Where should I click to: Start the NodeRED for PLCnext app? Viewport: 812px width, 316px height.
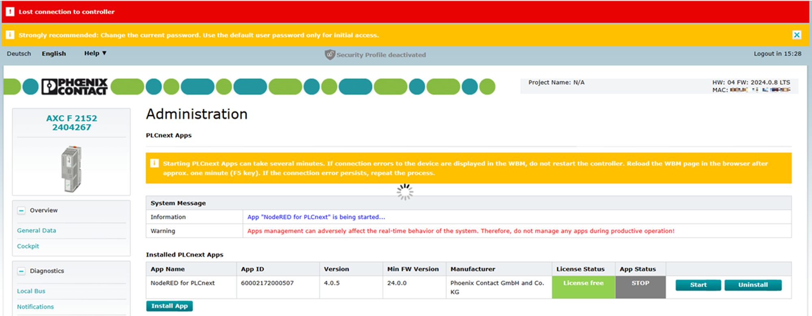click(x=698, y=285)
